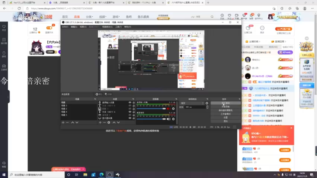Open OBS 帮助(H) menu

tap(128, 27)
